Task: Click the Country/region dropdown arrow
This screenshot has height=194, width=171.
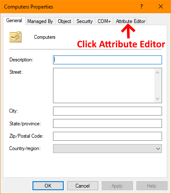Action: (x=158, y=149)
